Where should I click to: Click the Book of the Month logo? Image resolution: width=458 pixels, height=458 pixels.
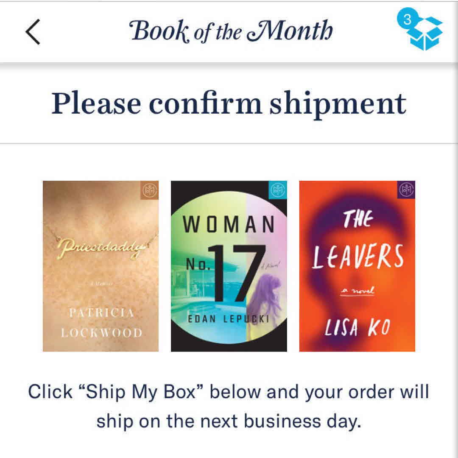click(232, 31)
